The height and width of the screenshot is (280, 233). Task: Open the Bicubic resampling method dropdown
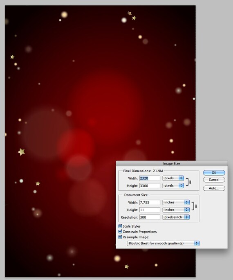163,243
